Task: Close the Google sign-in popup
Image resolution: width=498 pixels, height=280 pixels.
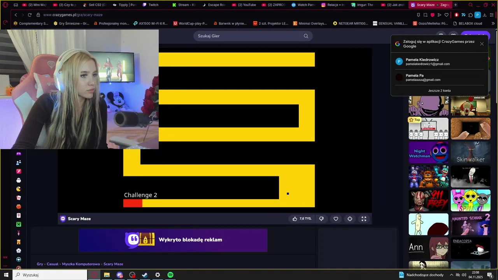Action: (x=482, y=44)
